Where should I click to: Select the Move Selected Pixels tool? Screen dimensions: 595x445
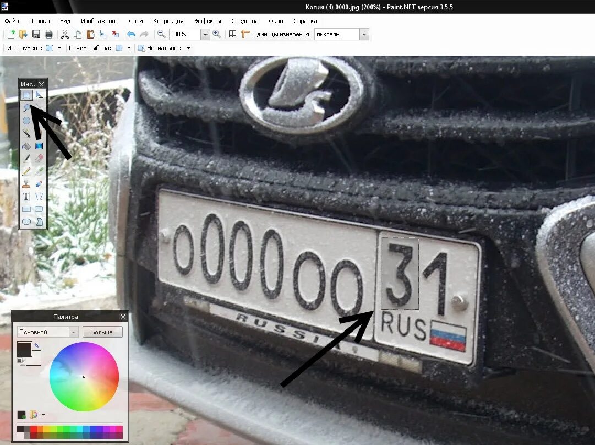click(x=39, y=95)
